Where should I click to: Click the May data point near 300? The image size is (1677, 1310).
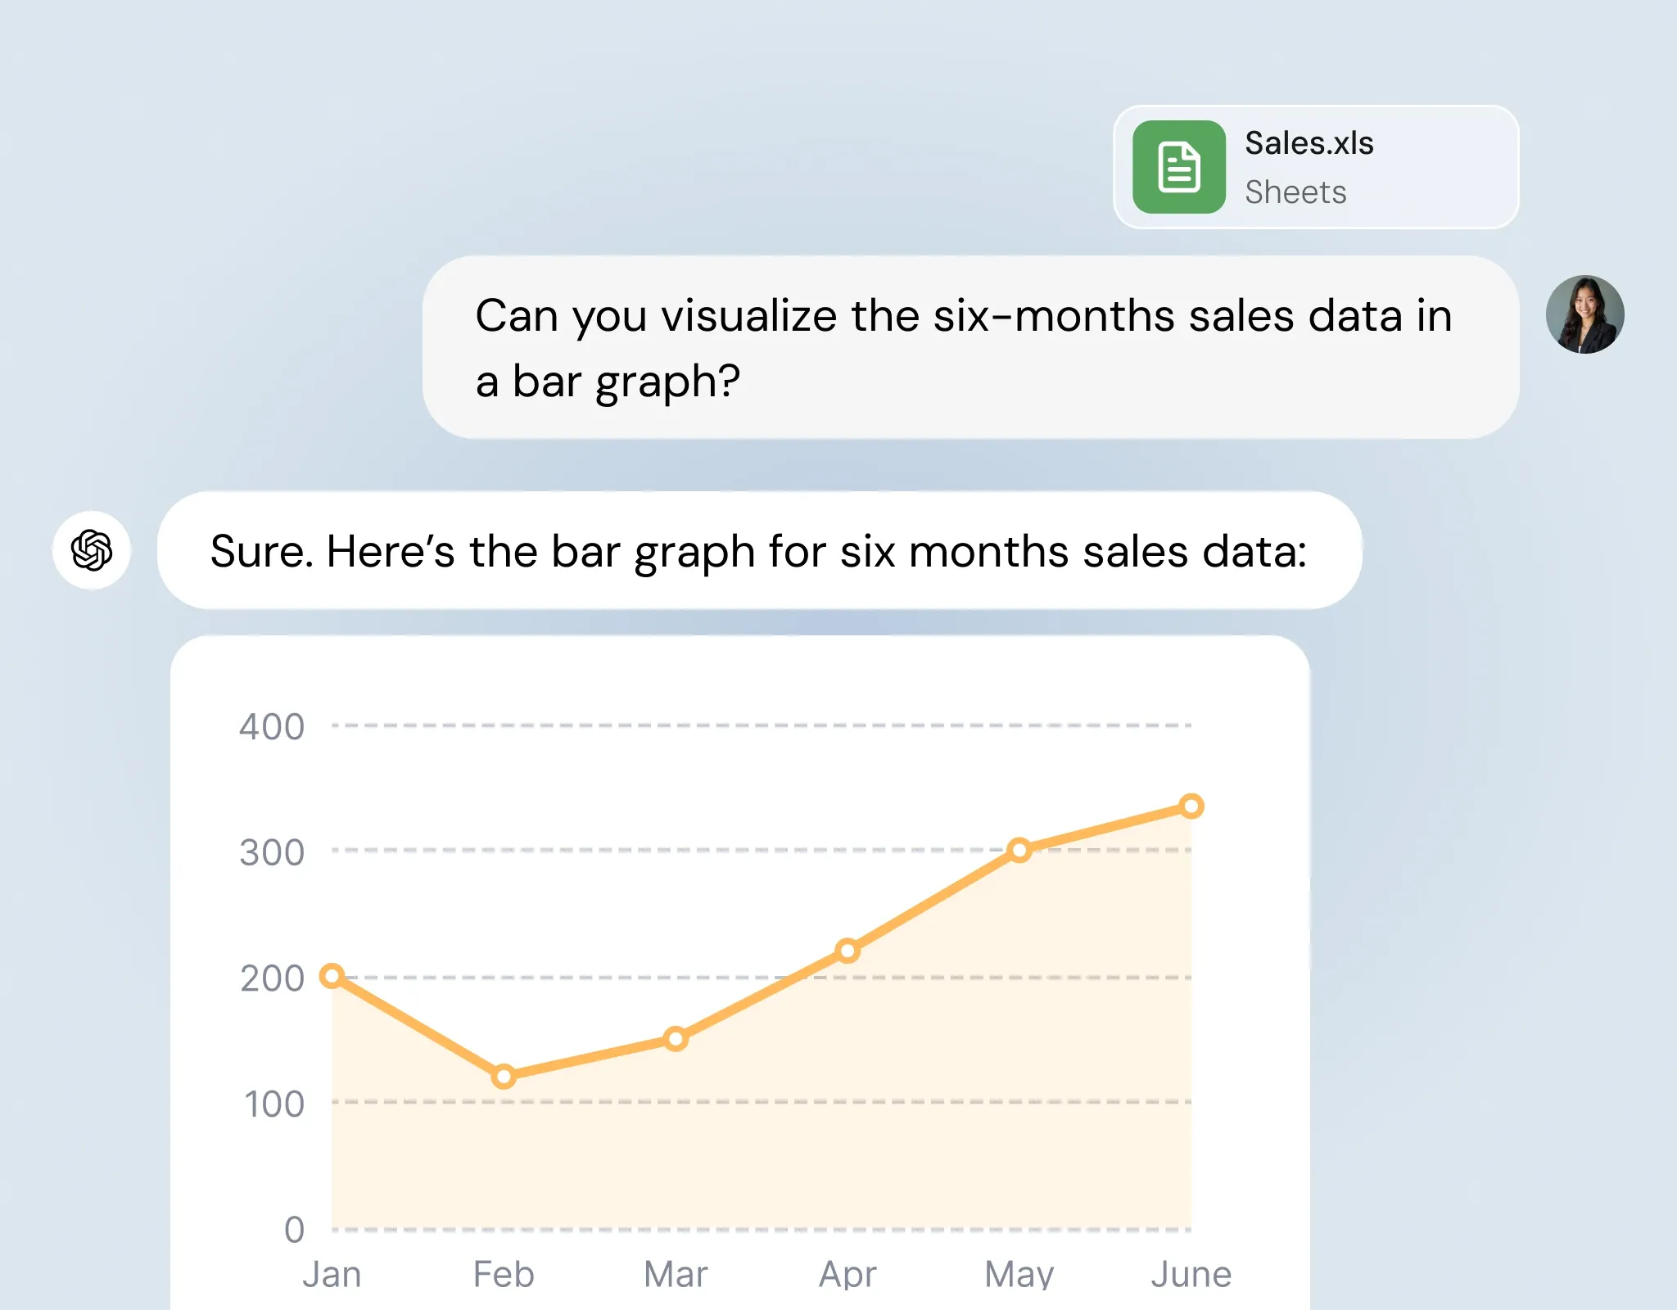pyautogui.click(x=1019, y=850)
